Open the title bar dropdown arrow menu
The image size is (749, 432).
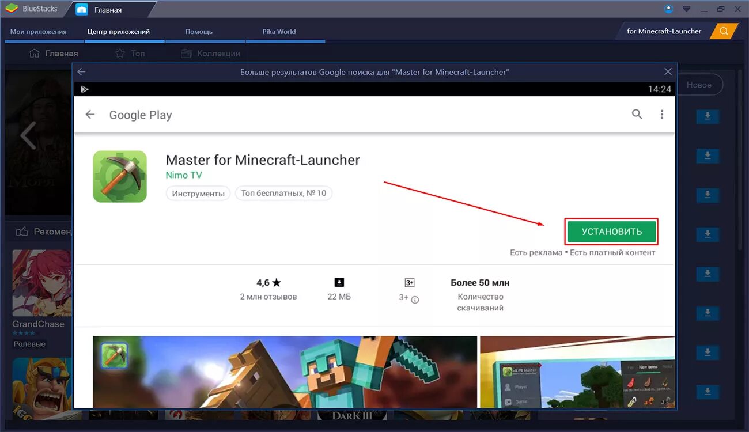pos(686,9)
